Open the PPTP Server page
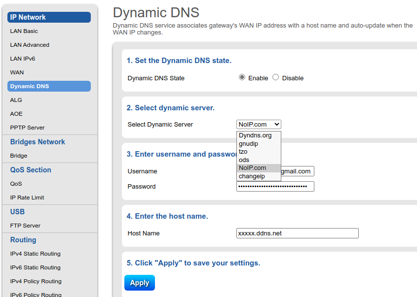417x297 pixels. coord(28,128)
